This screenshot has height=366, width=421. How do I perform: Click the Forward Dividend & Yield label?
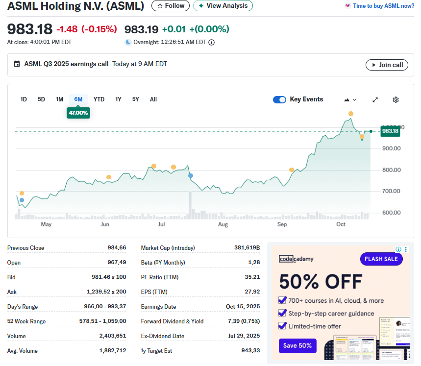pyautogui.click(x=172, y=321)
